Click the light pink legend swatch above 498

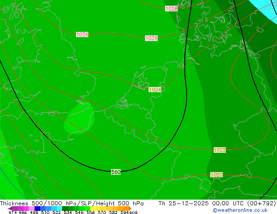(31, 208)
